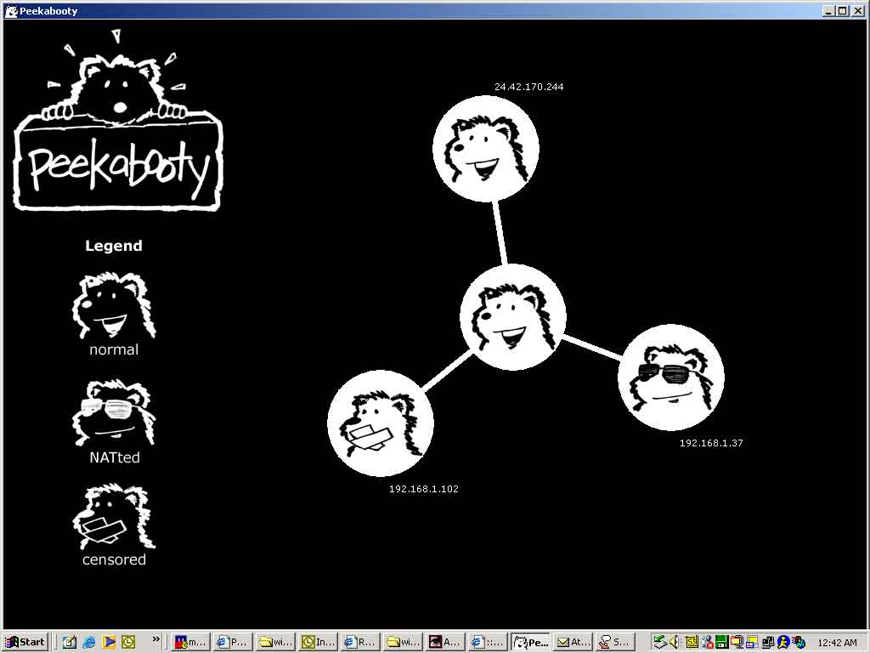
Task: Select the sunglasses bear node near 192.168.1.37
Action: pyautogui.click(x=671, y=377)
